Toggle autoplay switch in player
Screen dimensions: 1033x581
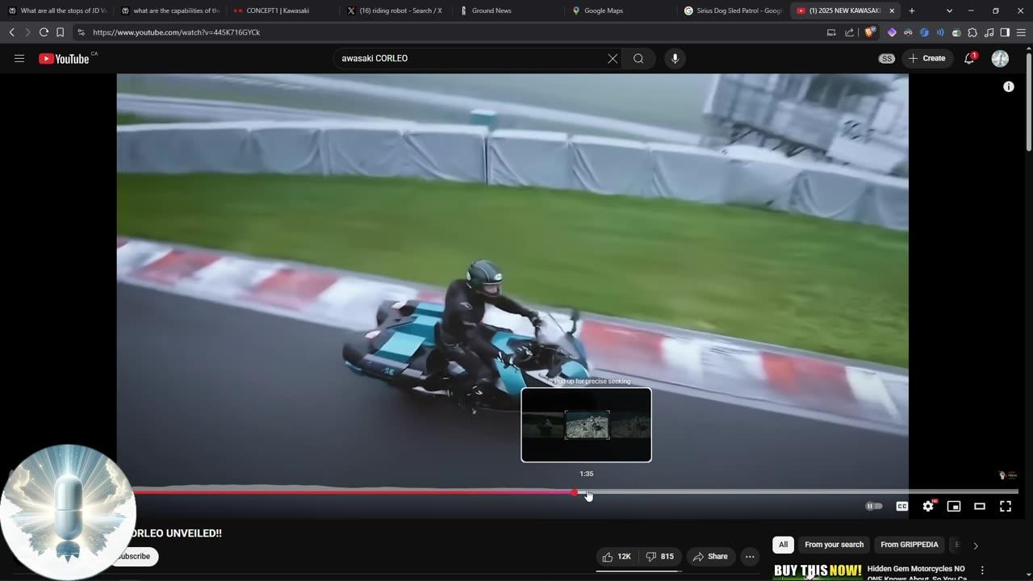(874, 506)
